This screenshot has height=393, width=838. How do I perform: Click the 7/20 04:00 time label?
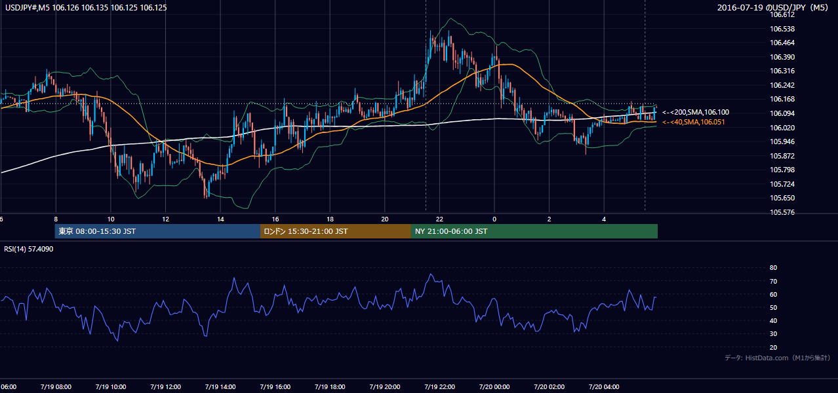click(x=604, y=387)
